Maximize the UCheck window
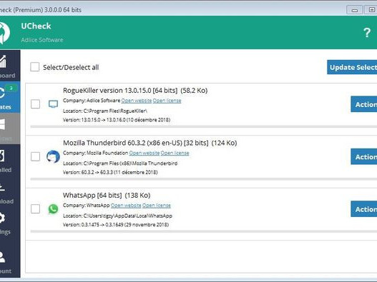This screenshot has width=377, height=282. click(371, 10)
